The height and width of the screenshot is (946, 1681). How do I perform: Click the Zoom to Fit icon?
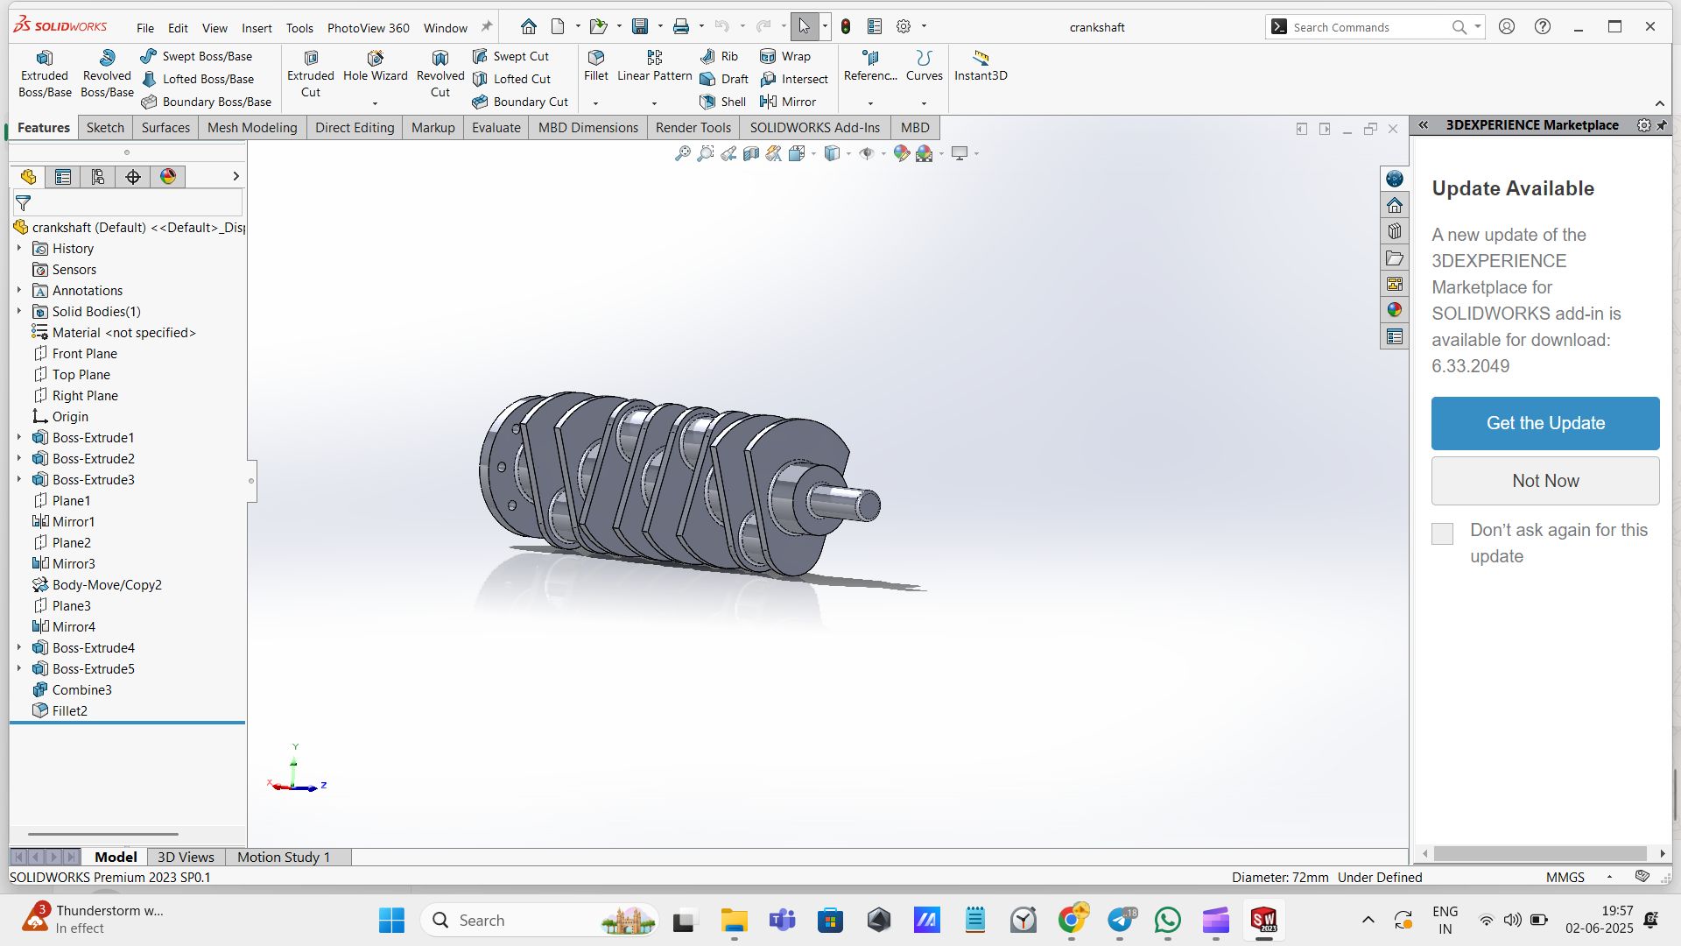pyautogui.click(x=682, y=154)
